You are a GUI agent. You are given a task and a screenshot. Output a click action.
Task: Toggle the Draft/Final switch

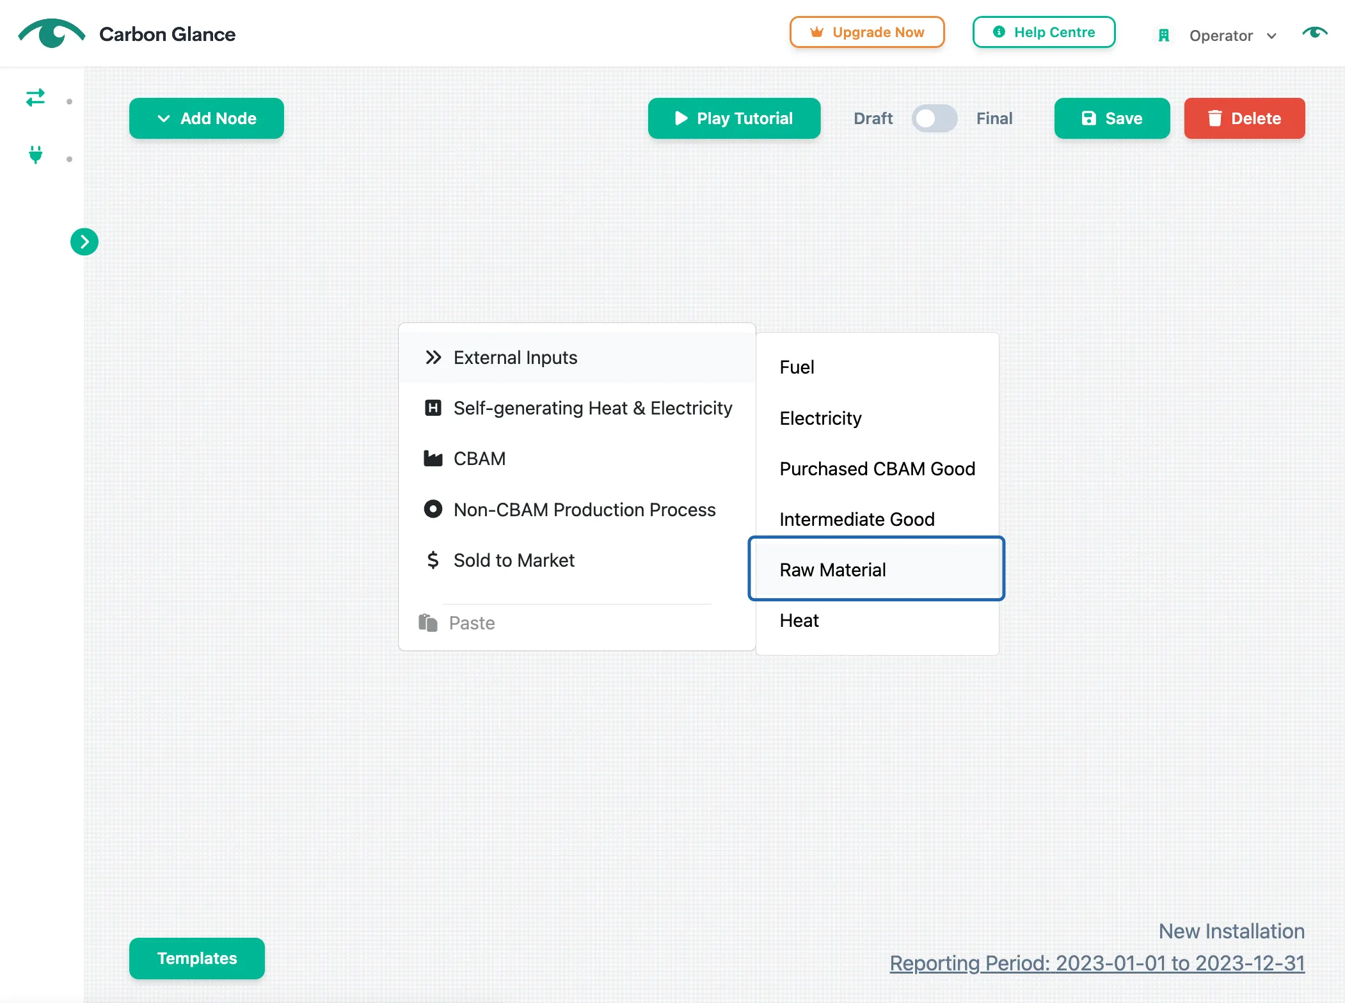coord(934,118)
